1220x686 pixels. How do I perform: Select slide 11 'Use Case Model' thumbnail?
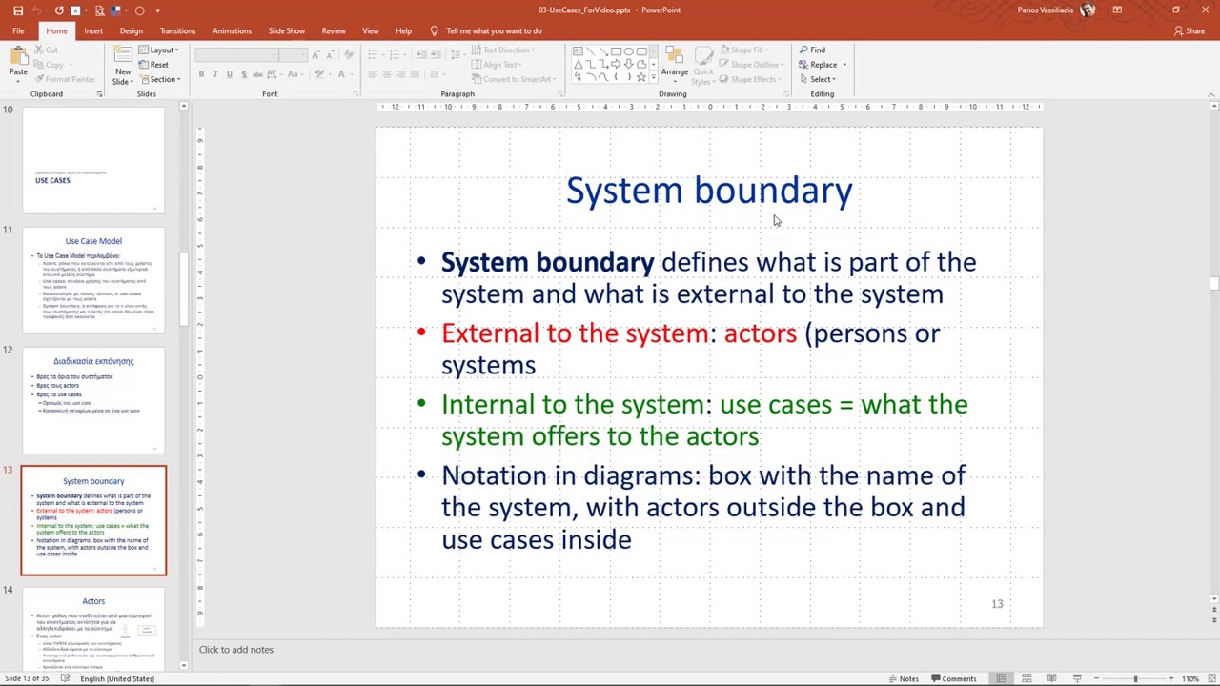tap(93, 280)
